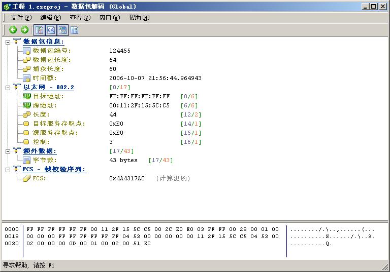
Task: Select the 目标服务存取点 row label
Action: pyautogui.click(x=59, y=124)
